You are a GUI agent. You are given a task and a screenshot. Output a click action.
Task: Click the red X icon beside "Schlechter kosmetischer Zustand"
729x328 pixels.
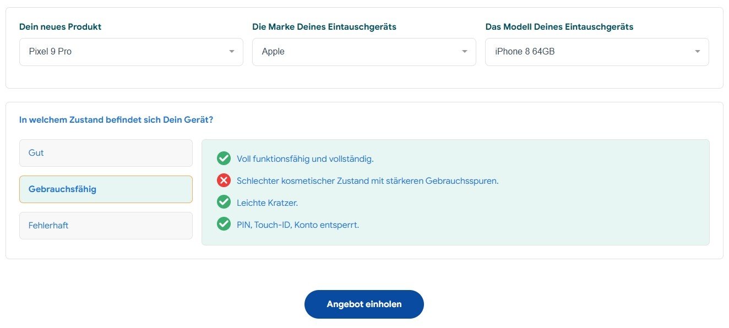point(224,180)
